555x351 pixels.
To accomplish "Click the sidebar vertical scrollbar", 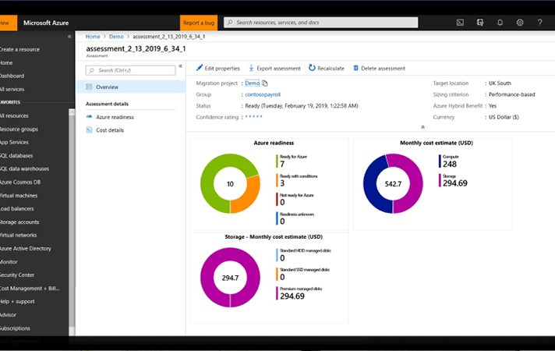I will pyautogui.click(x=72, y=222).
